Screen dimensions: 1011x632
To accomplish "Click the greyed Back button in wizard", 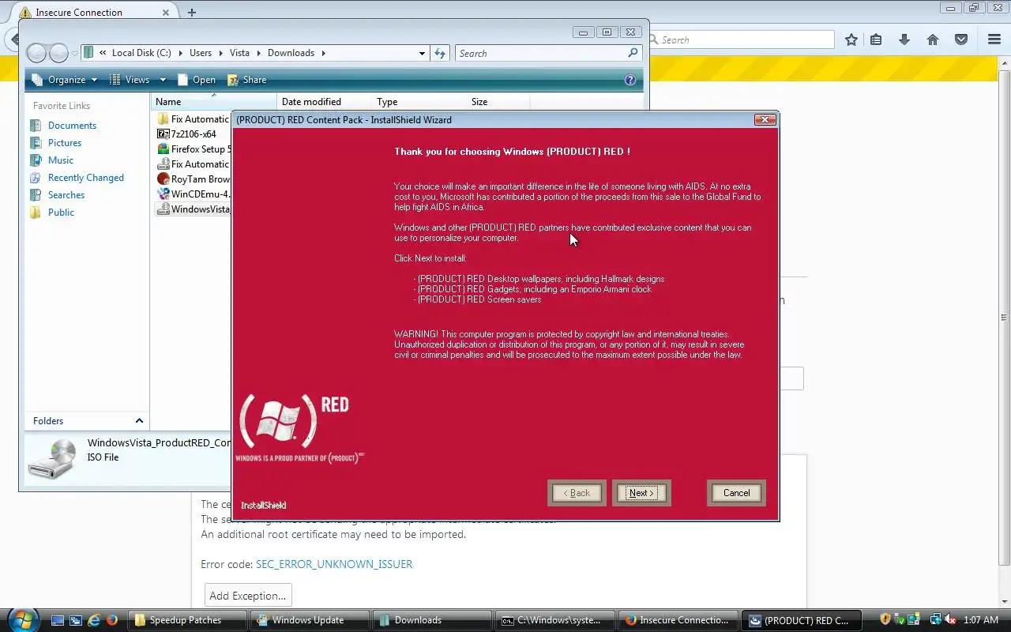I will coord(577,493).
